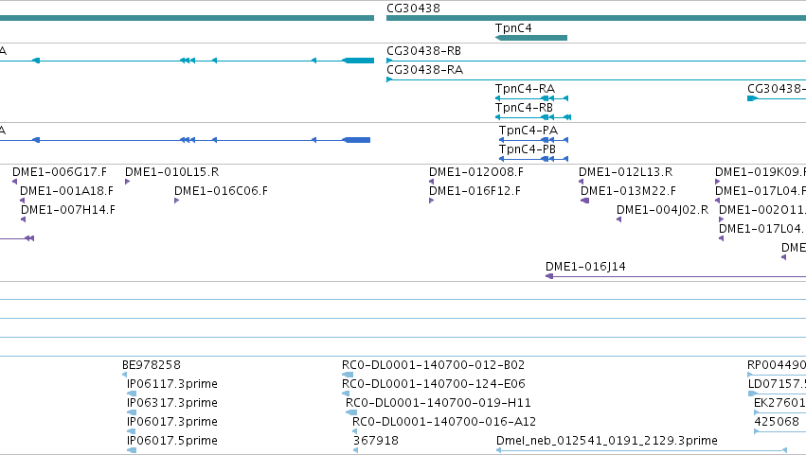Click the thick cyan transcript exon block
The height and width of the screenshot is (455, 806).
point(358,61)
